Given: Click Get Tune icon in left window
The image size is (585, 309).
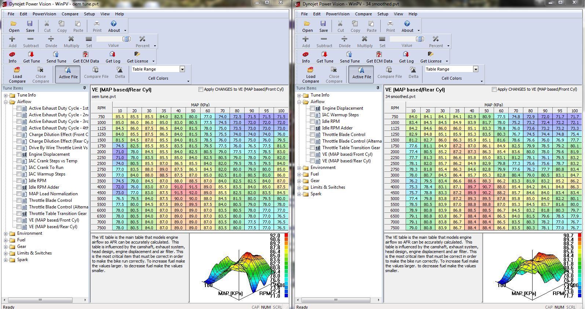Looking at the screenshot, I should click(31, 54).
